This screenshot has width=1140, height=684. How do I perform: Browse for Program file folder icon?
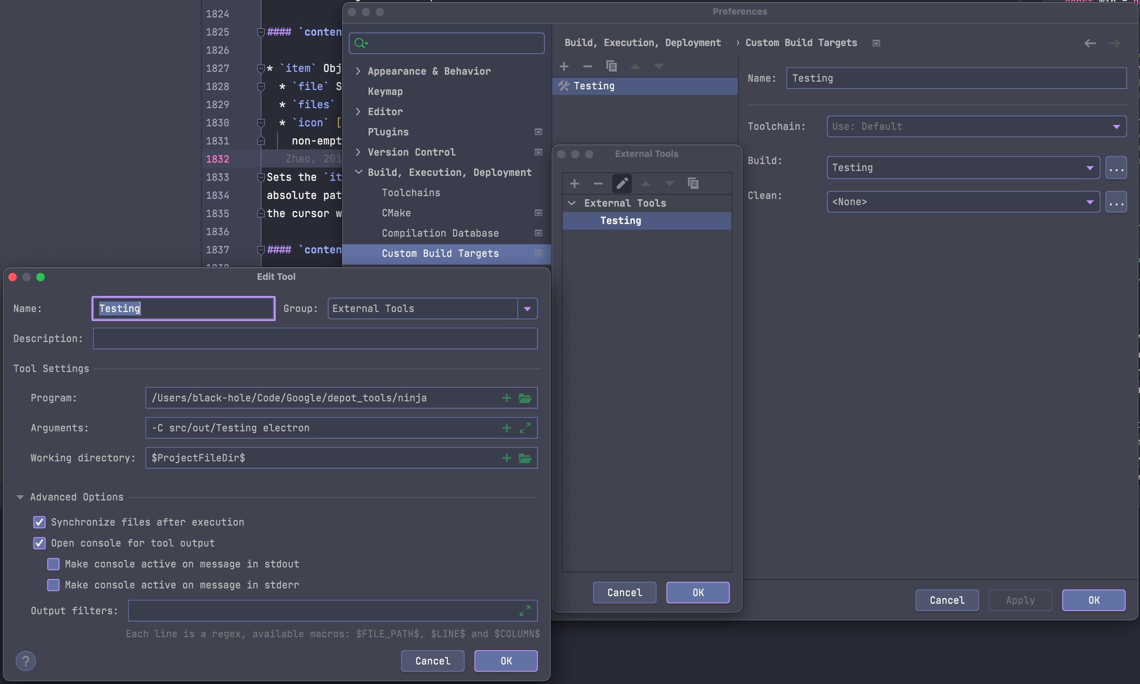(x=525, y=398)
